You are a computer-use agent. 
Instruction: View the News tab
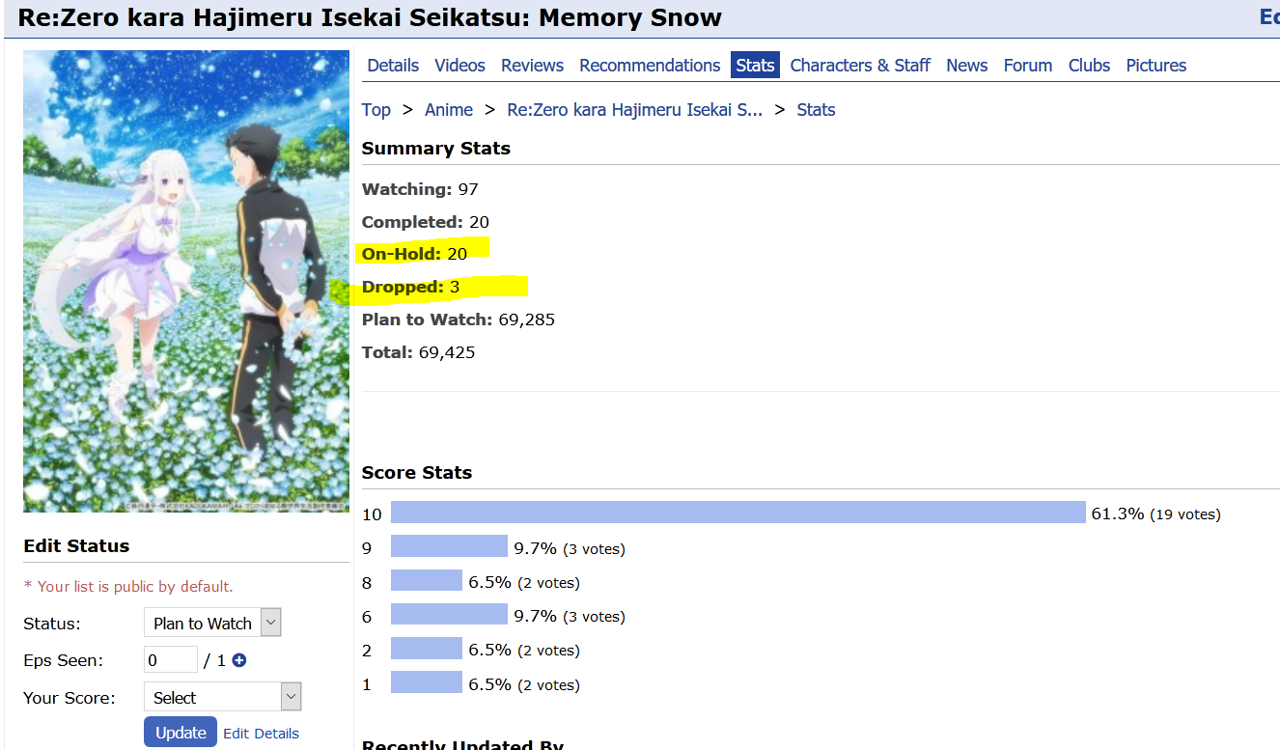click(966, 66)
